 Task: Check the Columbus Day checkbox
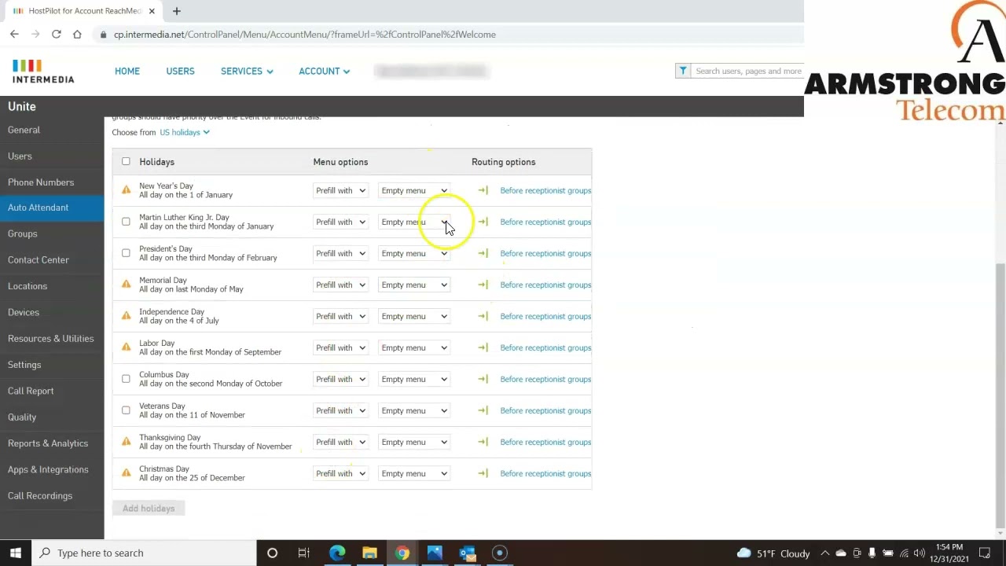click(126, 379)
